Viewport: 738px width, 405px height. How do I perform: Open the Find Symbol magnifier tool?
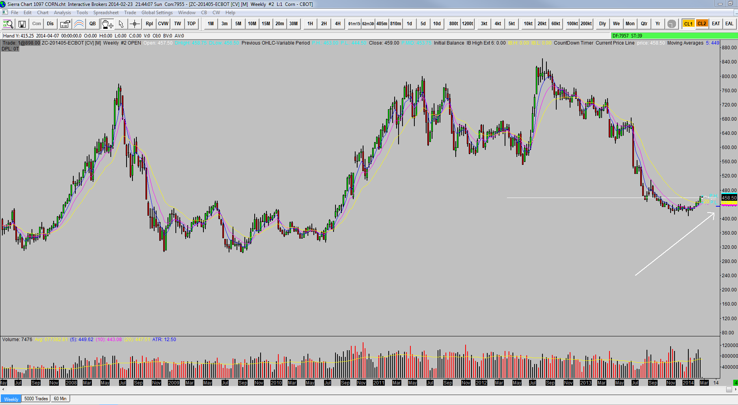(x=8, y=24)
